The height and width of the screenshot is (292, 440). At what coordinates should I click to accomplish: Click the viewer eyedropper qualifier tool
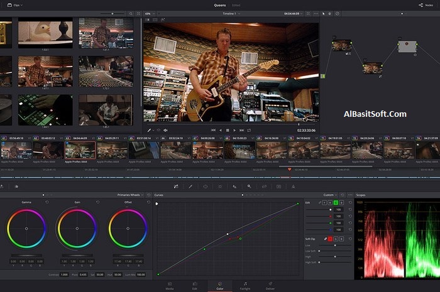click(x=150, y=131)
